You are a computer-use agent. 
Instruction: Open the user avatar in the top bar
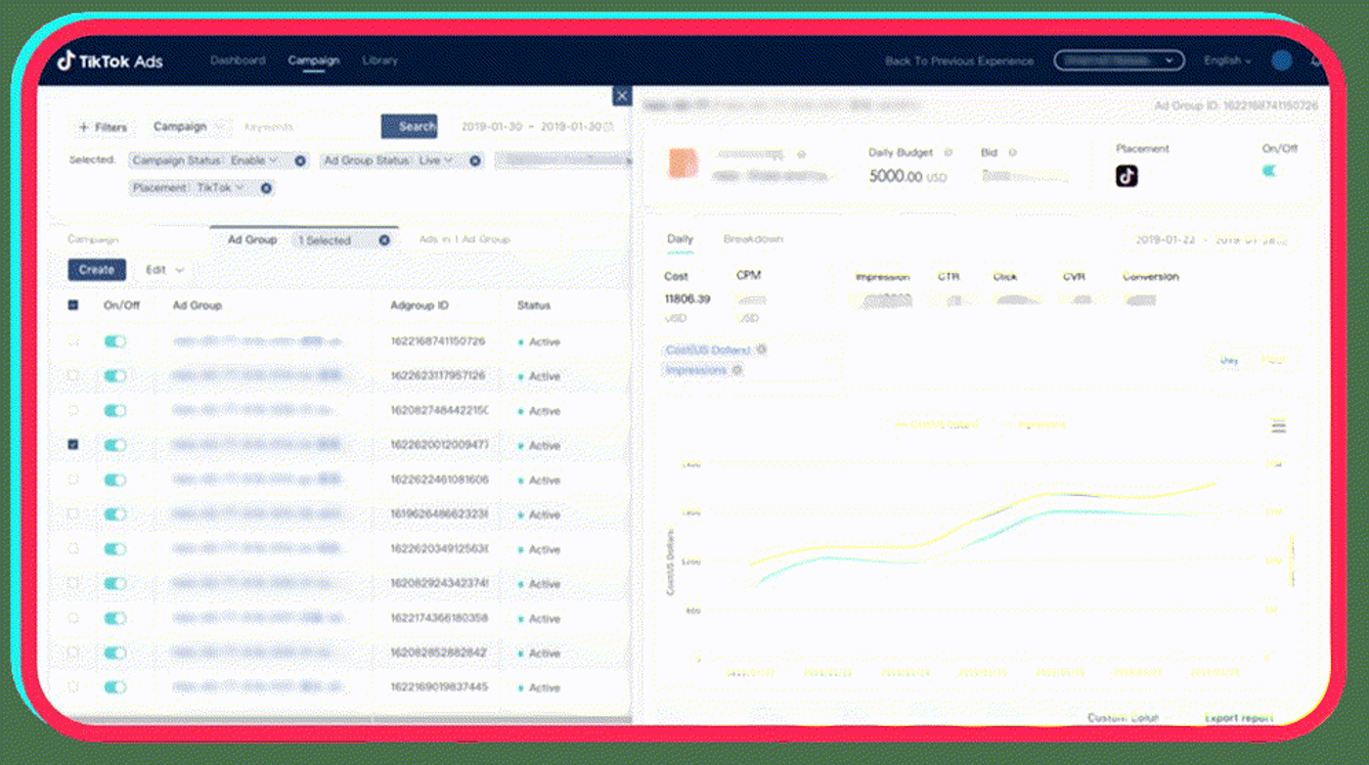(x=1282, y=61)
